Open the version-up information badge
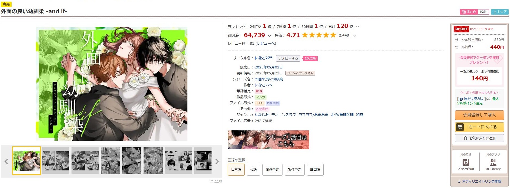The width and height of the screenshot is (510, 188). point(300,73)
